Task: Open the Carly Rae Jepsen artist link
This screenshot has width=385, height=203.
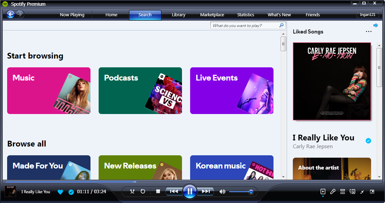Action: [x=312, y=146]
